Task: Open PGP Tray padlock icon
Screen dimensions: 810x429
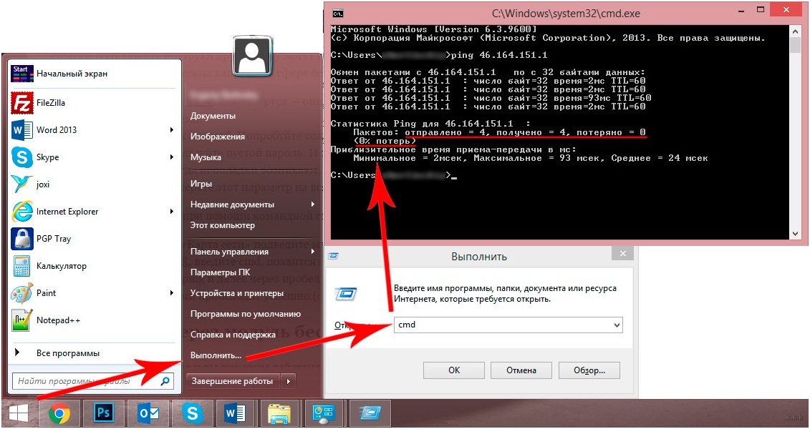Action: click(21, 239)
